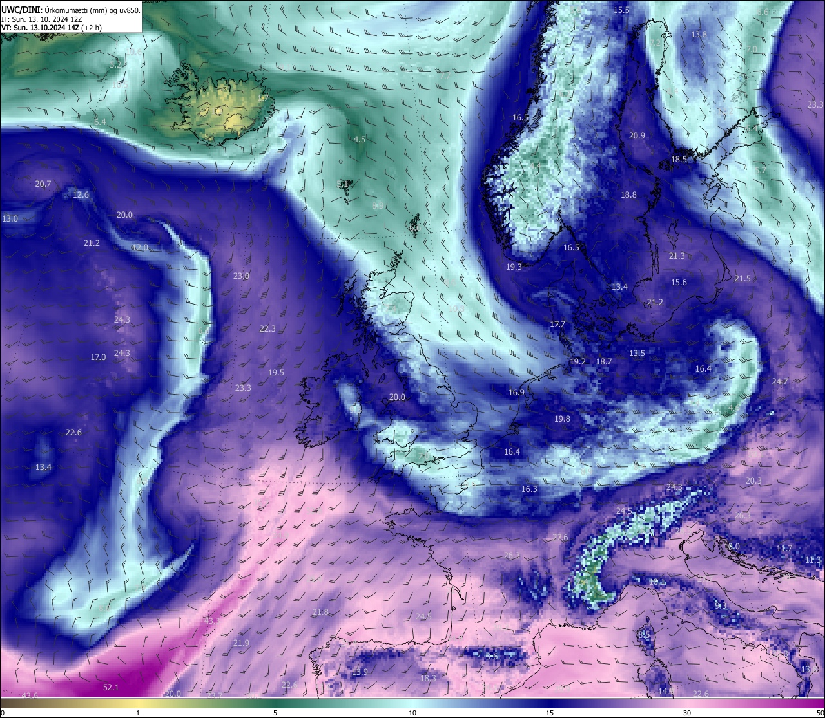Image resolution: width=825 pixels, height=718 pixels.
Task: Click the 20.3 value in the lower right
Action: tap(753, 480)
